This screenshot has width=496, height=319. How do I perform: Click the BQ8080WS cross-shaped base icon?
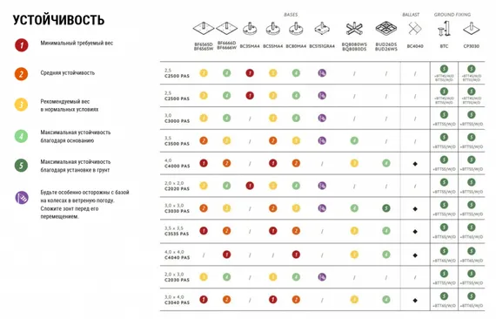pos(354,29)
